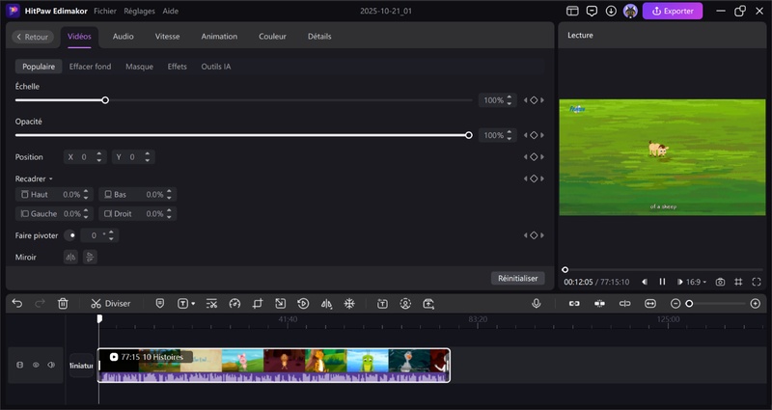Start voice recording with microphone icon

coord(536,303)
